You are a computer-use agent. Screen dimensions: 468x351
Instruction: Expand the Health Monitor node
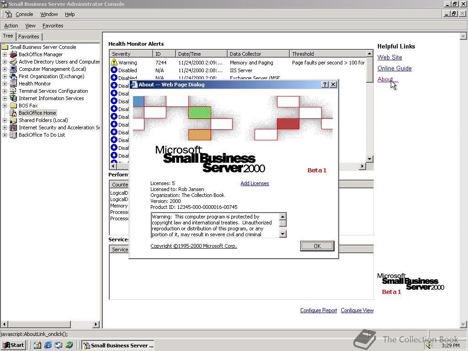tap(5, 84)
